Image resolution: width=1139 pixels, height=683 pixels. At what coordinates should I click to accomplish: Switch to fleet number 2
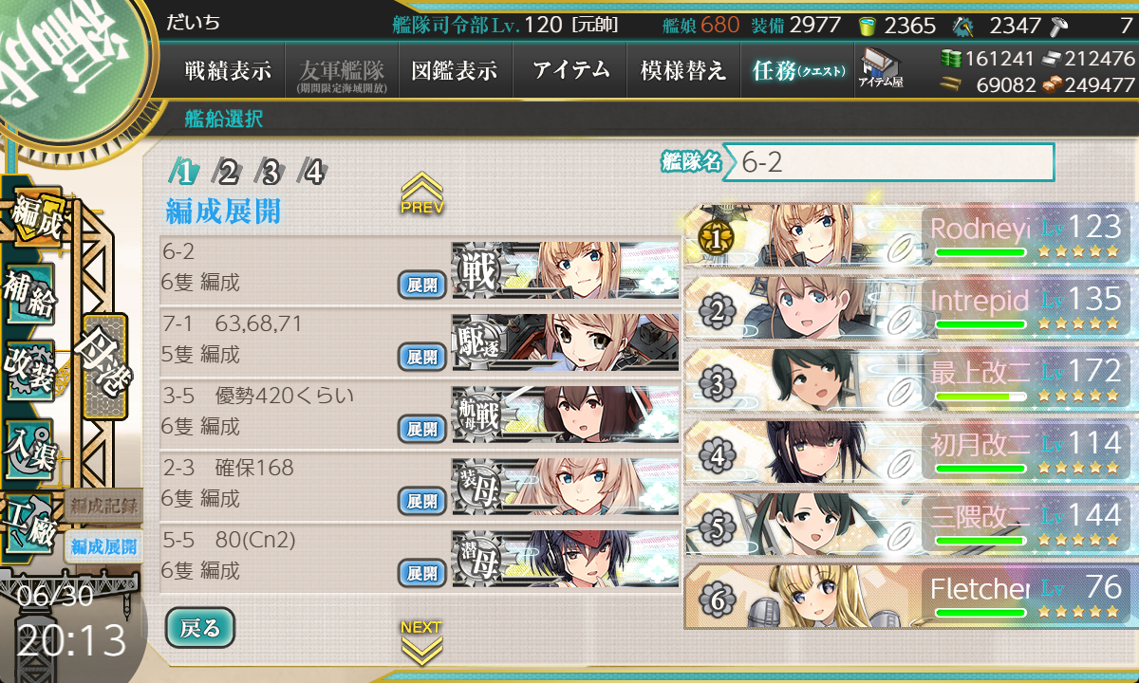point(228,173)
